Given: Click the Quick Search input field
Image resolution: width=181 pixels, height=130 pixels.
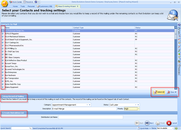Looking at the screenshot, I should click(20, 128).
